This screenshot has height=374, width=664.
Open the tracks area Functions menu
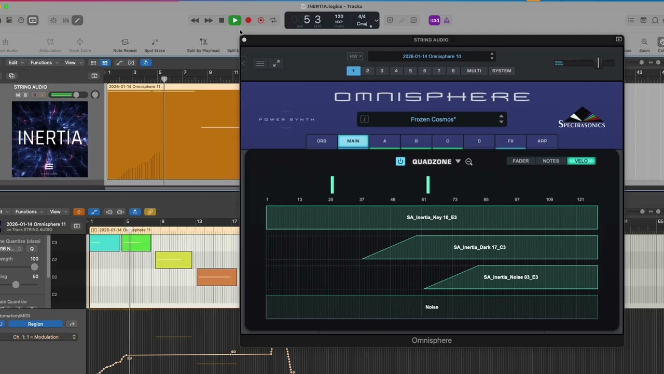click(44, 62)
